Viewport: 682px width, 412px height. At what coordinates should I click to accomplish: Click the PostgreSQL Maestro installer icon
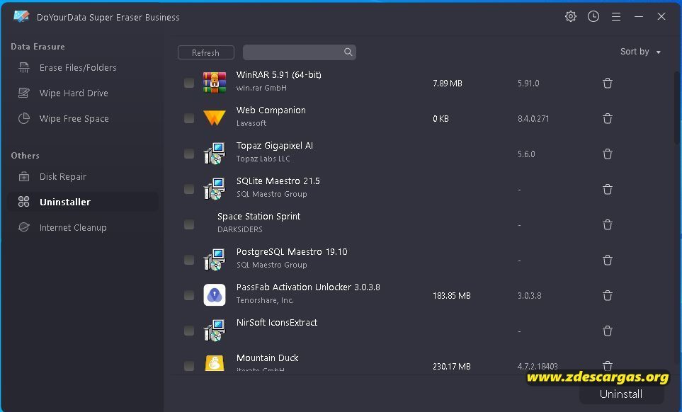tap(215, 260)
